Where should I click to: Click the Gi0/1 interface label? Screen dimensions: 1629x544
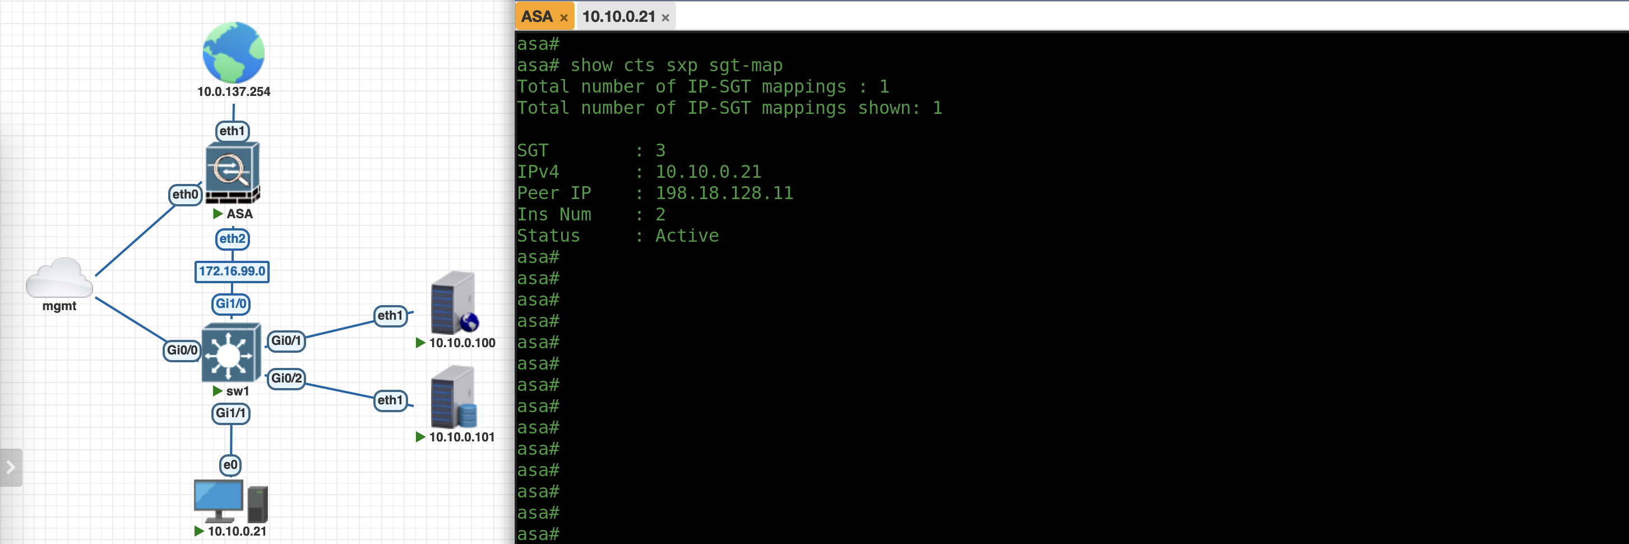286,340
